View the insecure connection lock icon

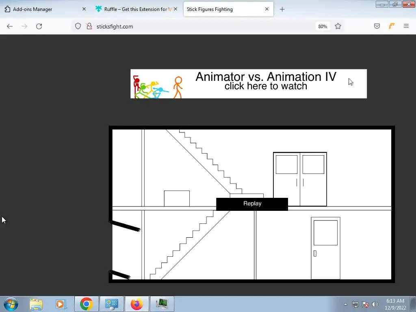tap(89, 26)
